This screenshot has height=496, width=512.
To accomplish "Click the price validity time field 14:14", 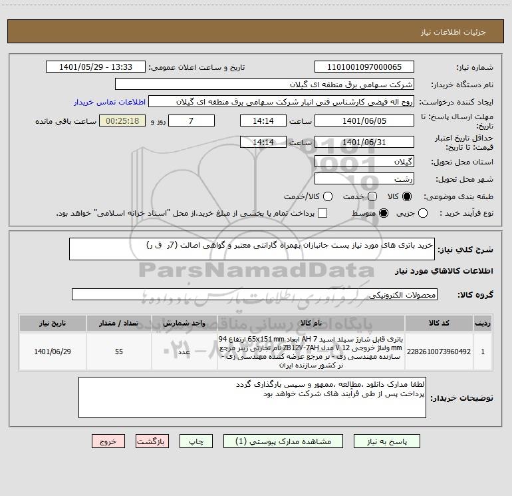I will tap(263, 142).
